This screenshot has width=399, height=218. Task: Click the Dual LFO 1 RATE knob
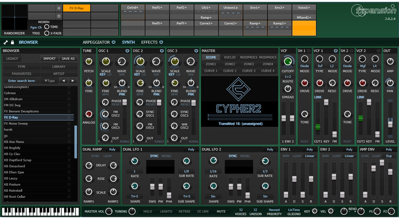point(135,161)
